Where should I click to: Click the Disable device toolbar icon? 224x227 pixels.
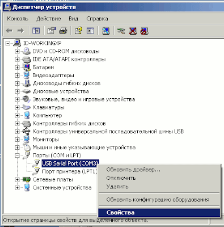click(144, 31)
